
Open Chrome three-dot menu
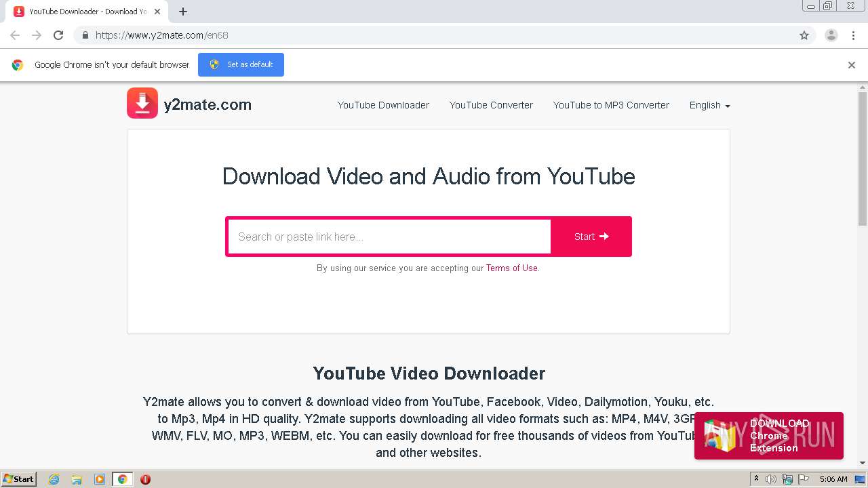(x=853, y=35)
